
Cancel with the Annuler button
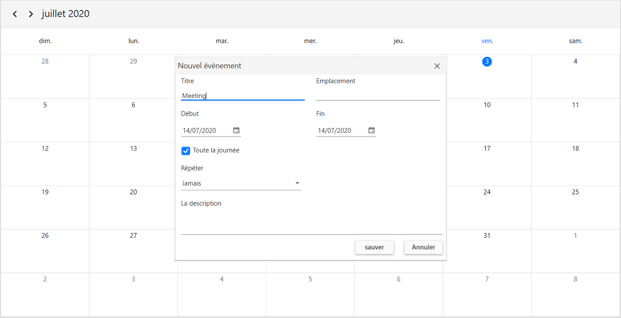(423, 247)
